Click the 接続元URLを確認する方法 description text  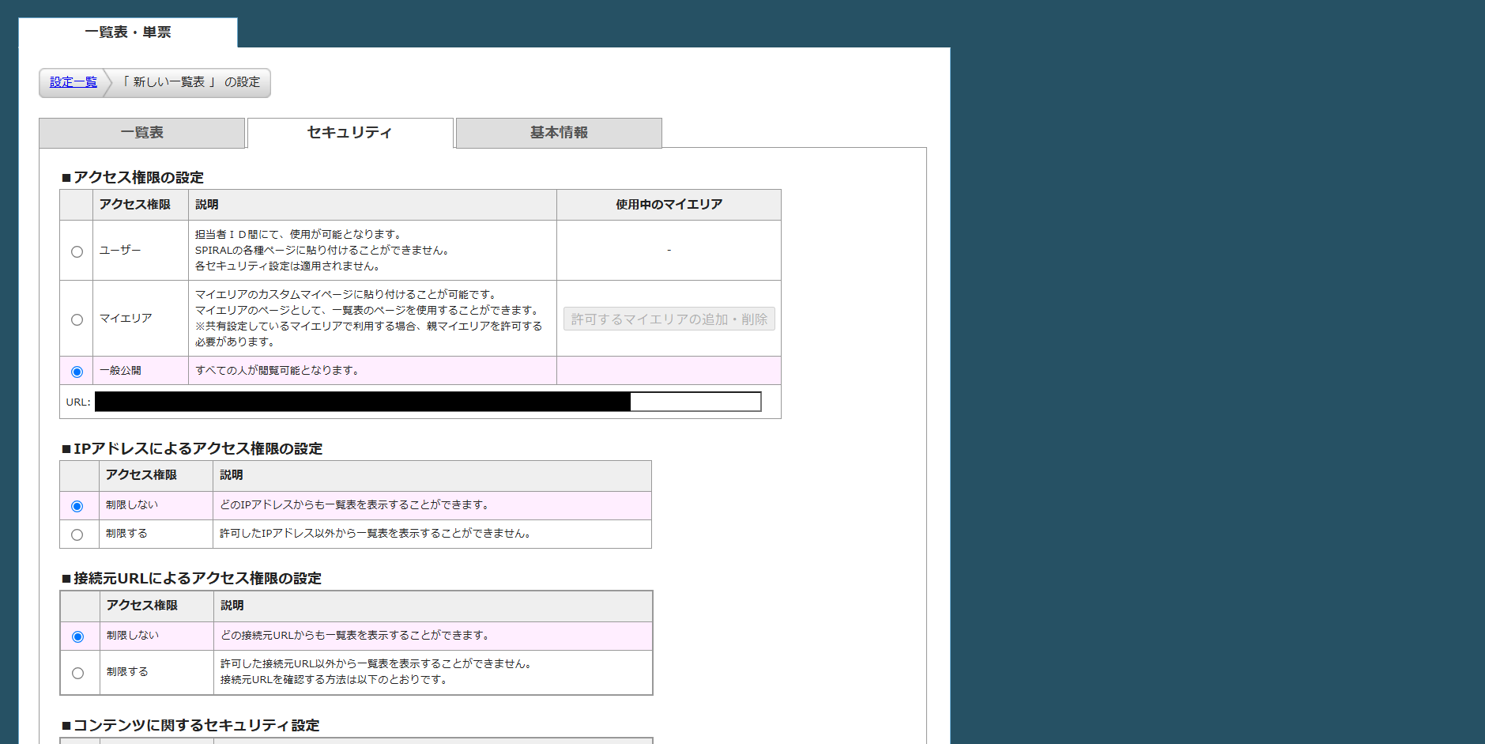point(336,679)
